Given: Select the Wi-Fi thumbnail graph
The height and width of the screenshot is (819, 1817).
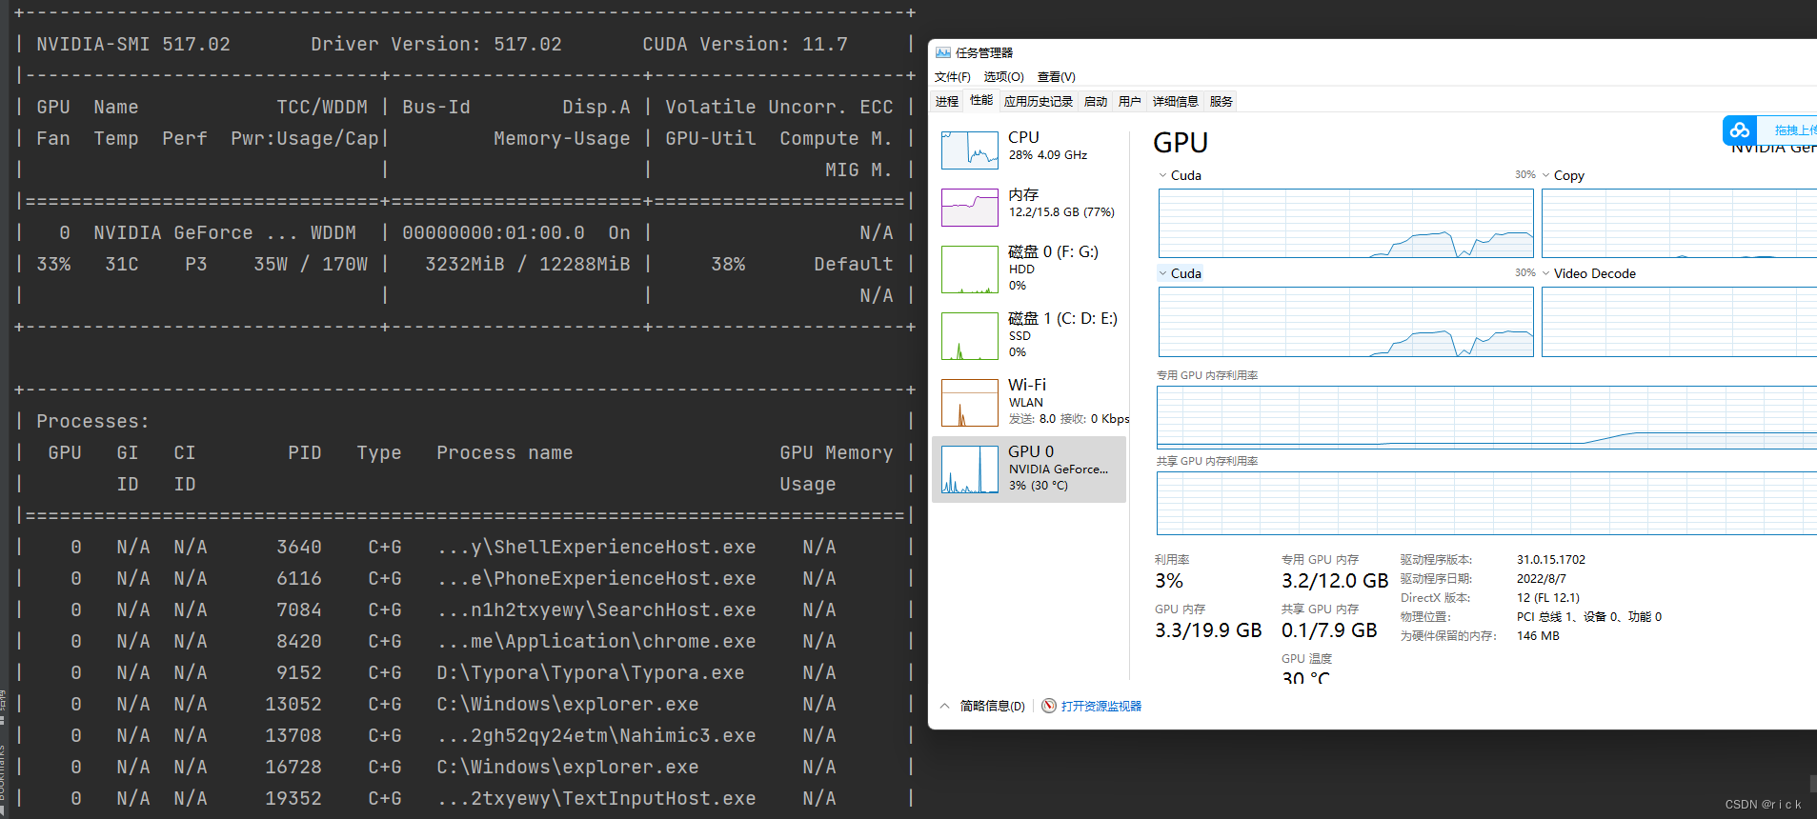Looking at the screenshot, I should [970, 403].
